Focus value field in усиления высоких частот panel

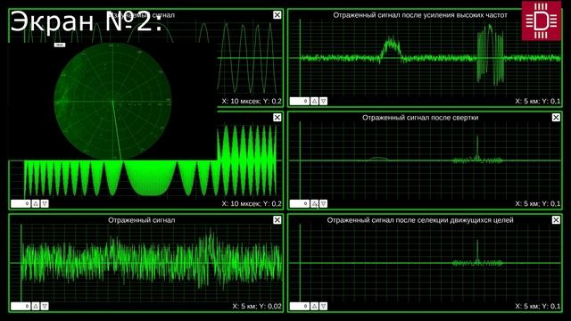coord(300,101)
